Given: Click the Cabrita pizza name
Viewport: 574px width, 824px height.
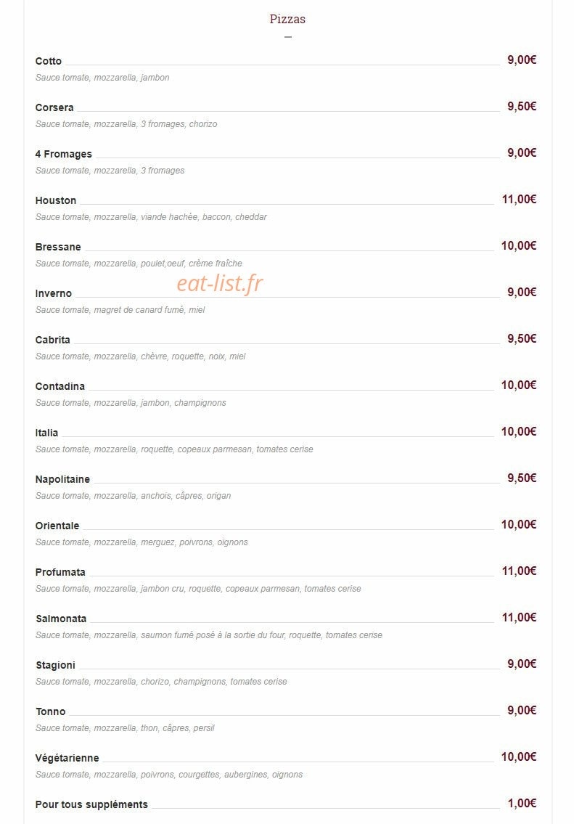Looking at the screenshot, I should [52, 340].
